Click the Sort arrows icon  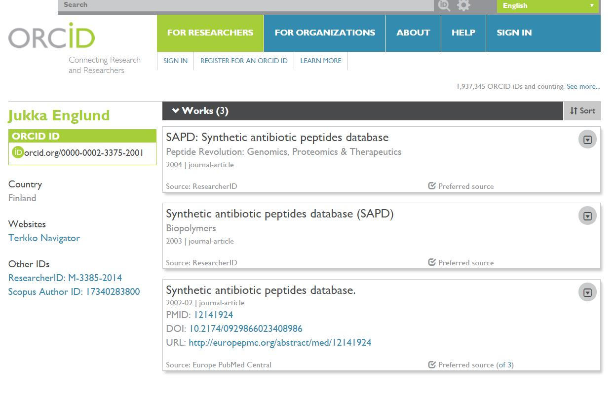[574, 111]
